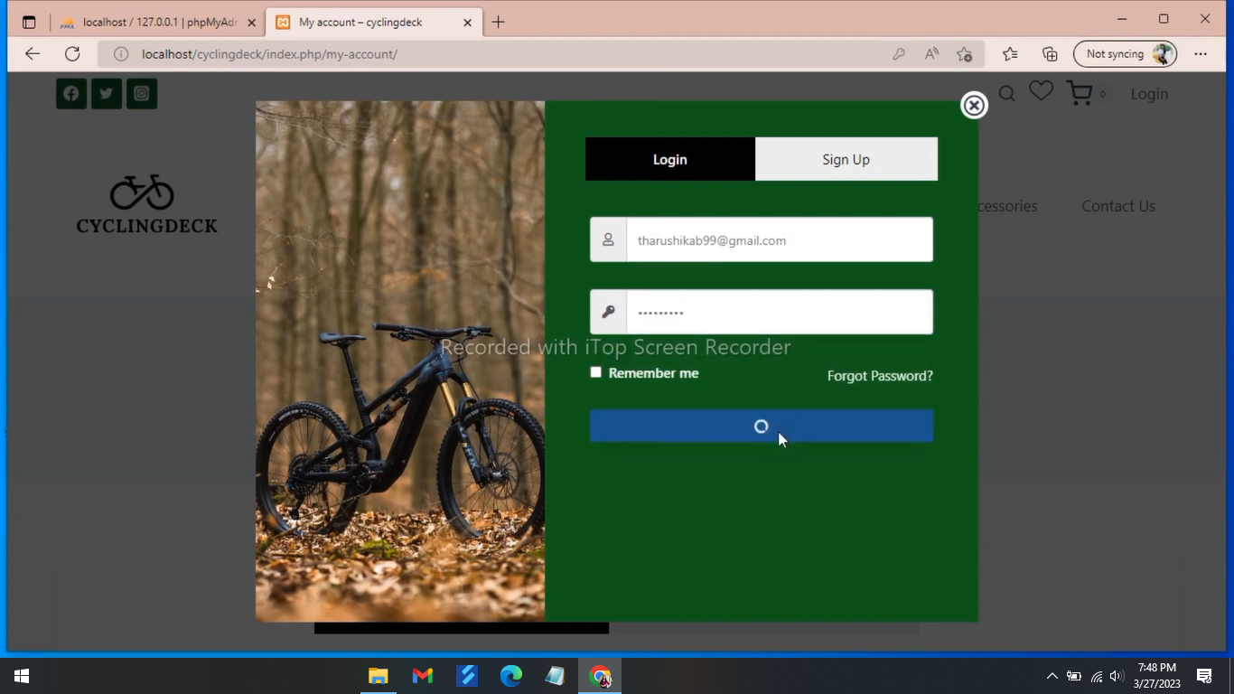
Task: Switch to the Login tab
Action: click(x=670, y=159)
